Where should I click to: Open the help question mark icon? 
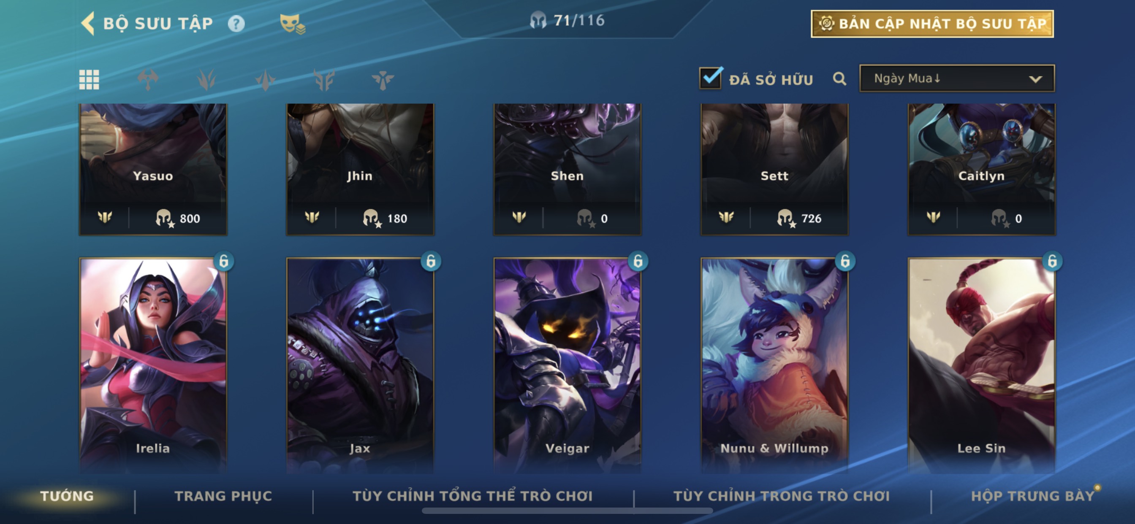[x=236, y=23]
